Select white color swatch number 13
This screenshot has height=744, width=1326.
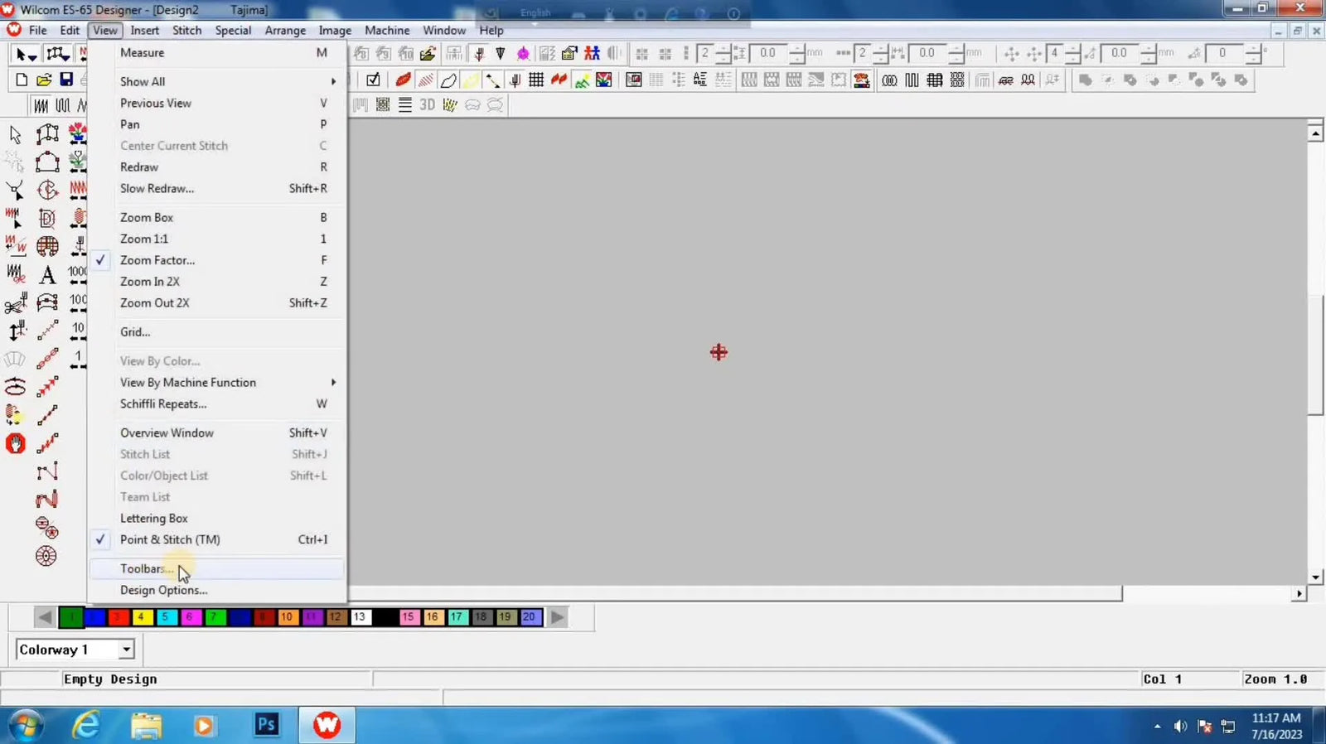[x=360, y=616]
